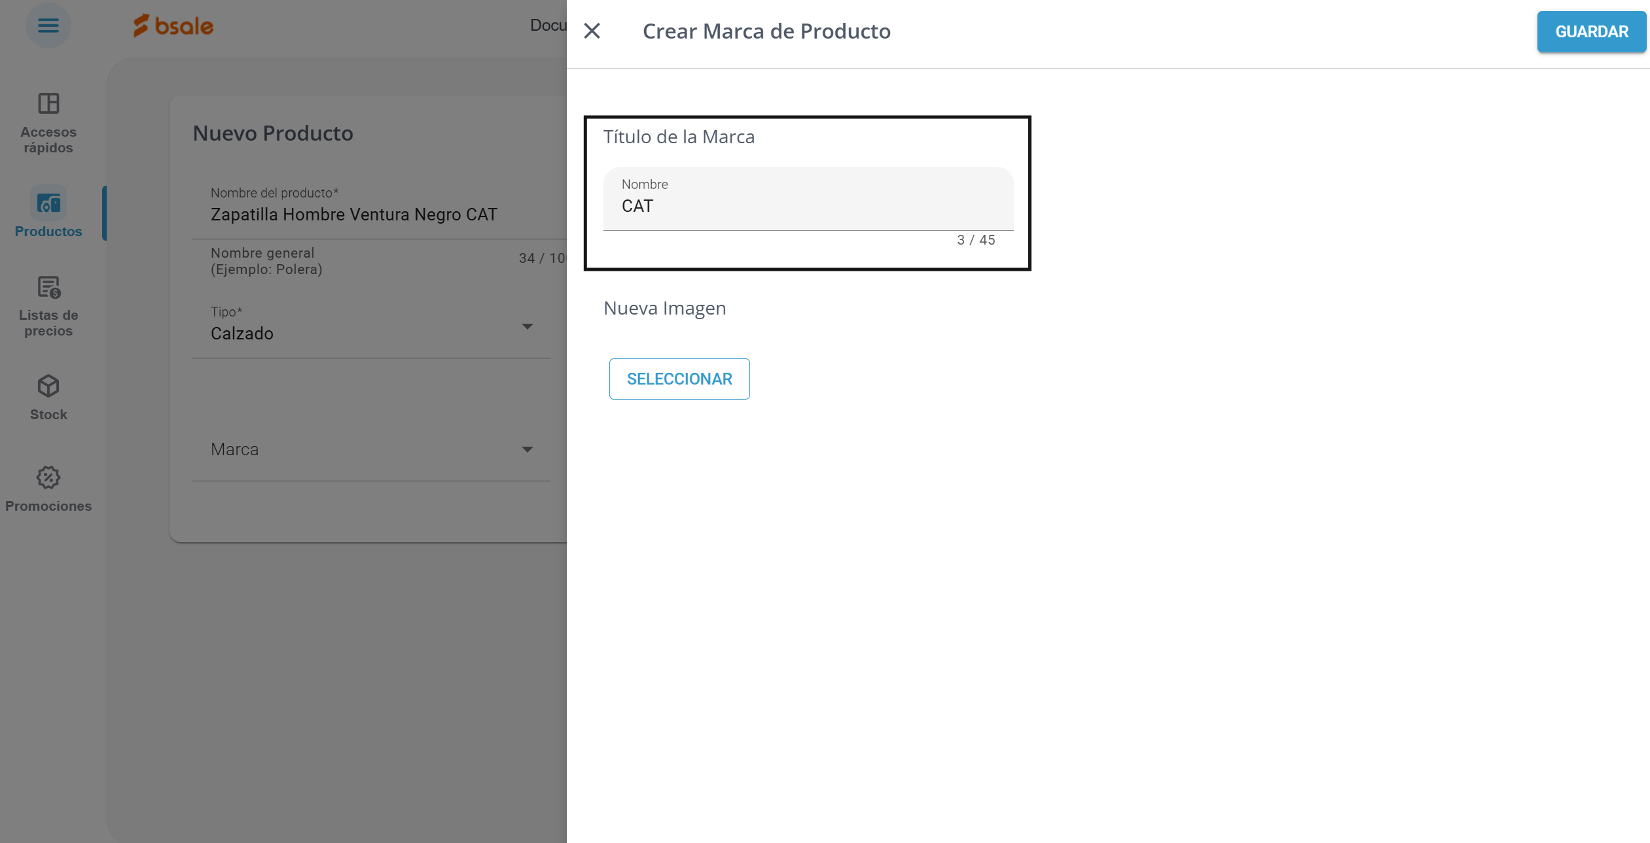
Task: Go to the Stock box icon
Action: coord(48,386)
